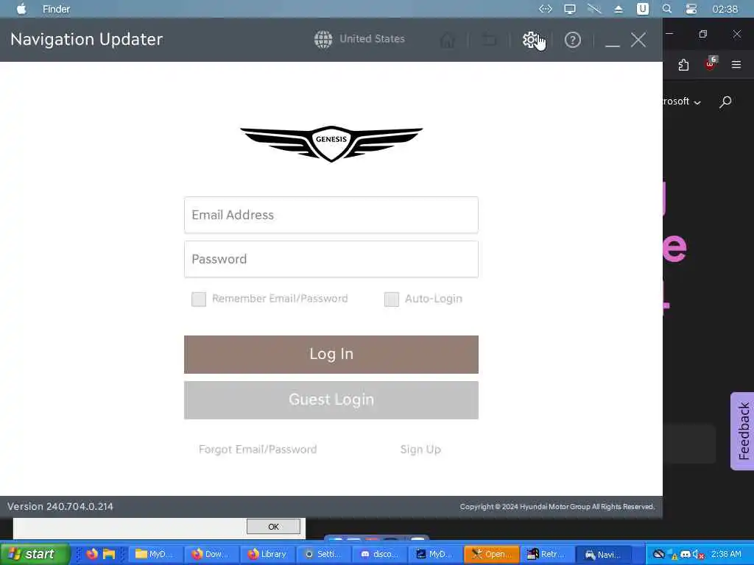This screenshot has width=754, height=565.
Task: Switch to the Dow... Firefox taskbar item
Action: (211, 554)
